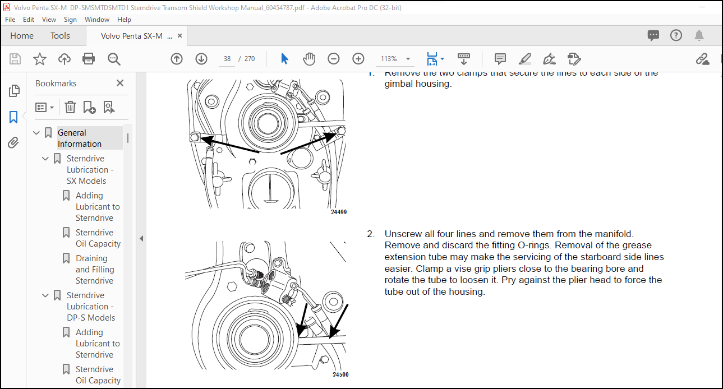Open Sterndrive Lubrication - SX Models bookmark
Image resolution: width=723 pixels, height=389 pixels.
[90, 170]
